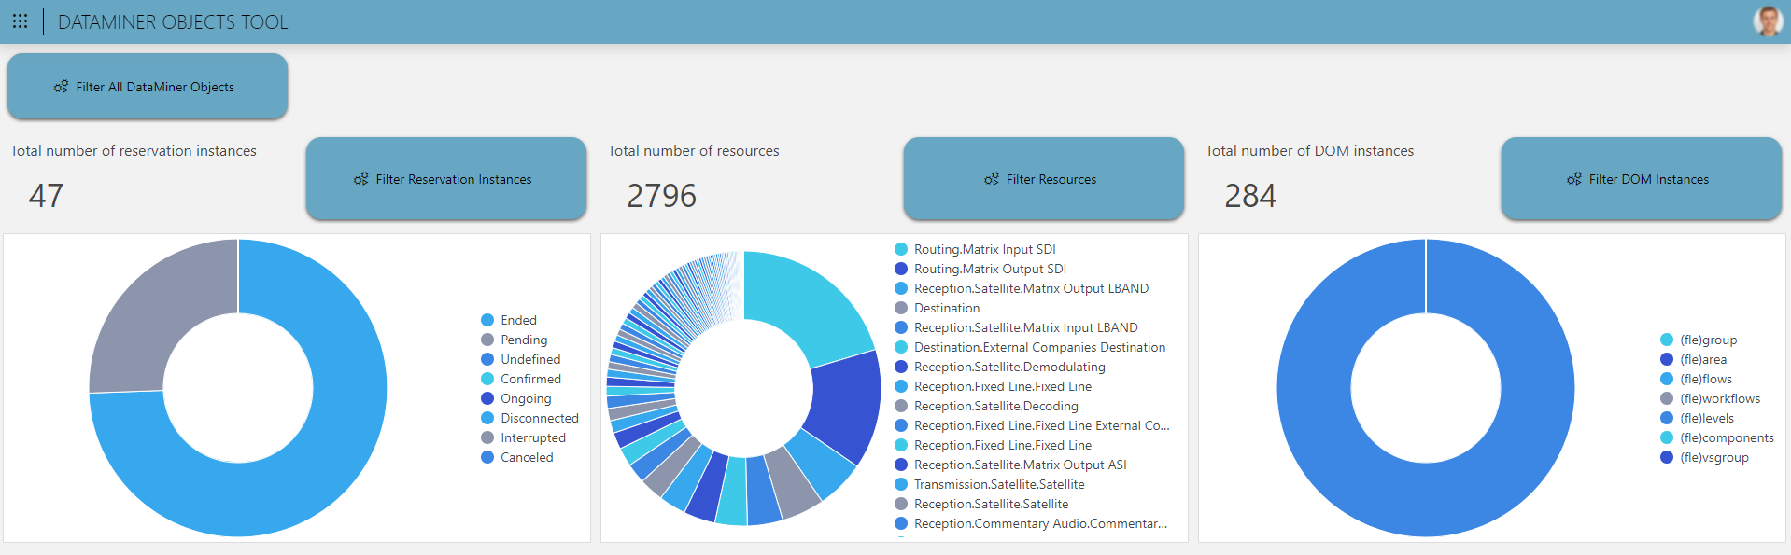Click the DOM instances count 284
Screen dimensions: 1791x555
click(1250, 196)
